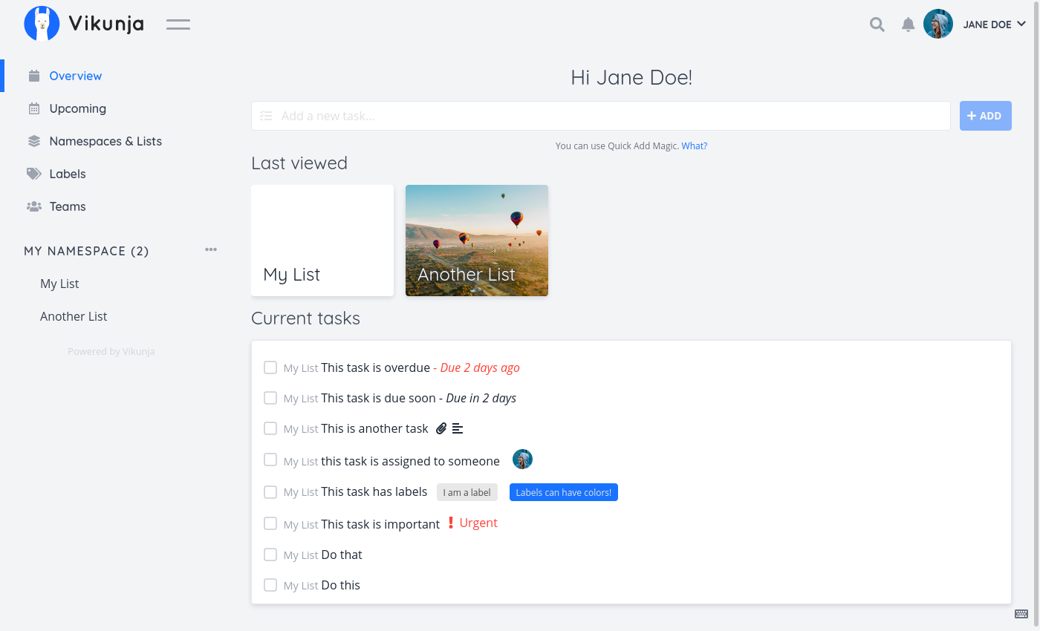Open the 'Do this' task title
The height and width of the screenshot is (631, 1040).
[340, 585]
